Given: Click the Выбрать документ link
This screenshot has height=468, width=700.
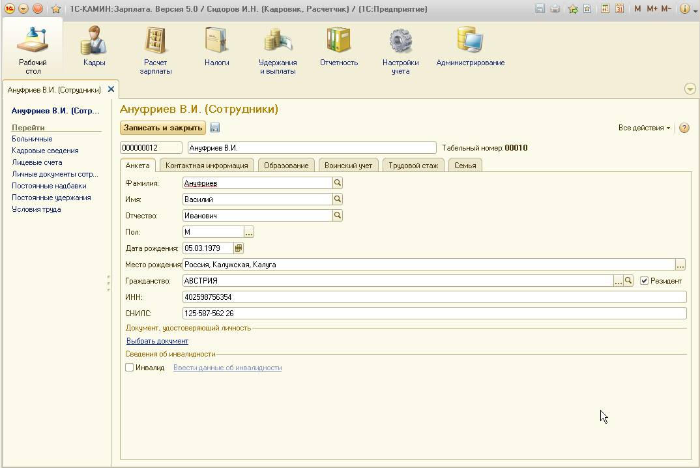Looking at the screenshot, I should tap(157, 341).
